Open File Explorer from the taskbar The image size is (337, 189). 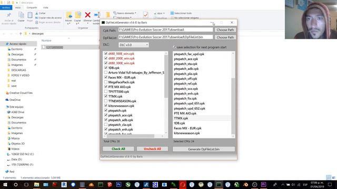pos(36,184)
